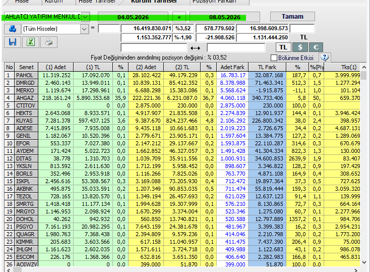
Task: Select the GENIL row
Action: 182,136
